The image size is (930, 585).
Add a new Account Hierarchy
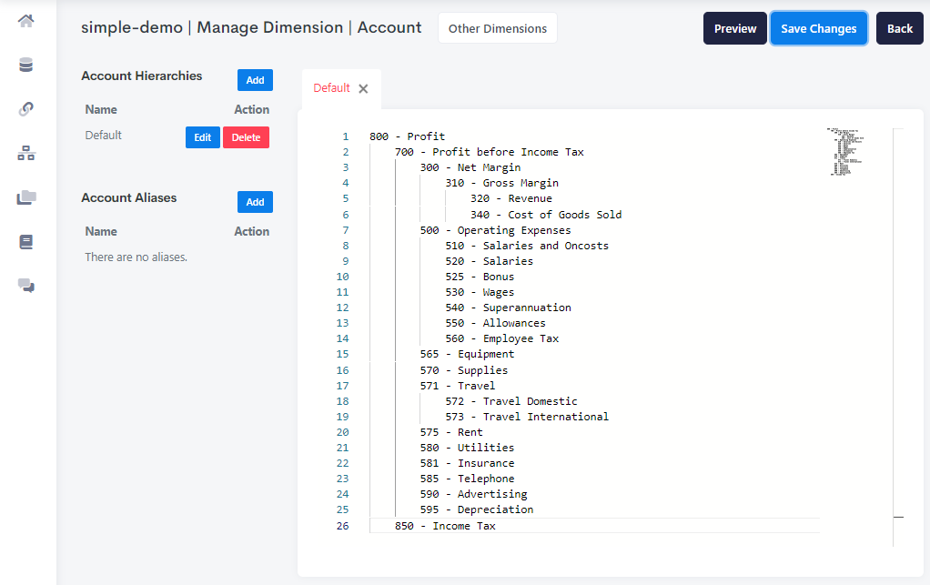pyautogui.click(x=255, y=80)
